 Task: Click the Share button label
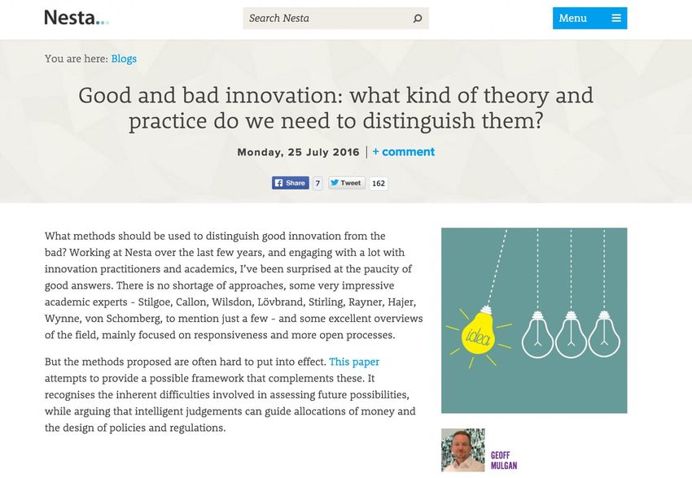click(296, 183)
